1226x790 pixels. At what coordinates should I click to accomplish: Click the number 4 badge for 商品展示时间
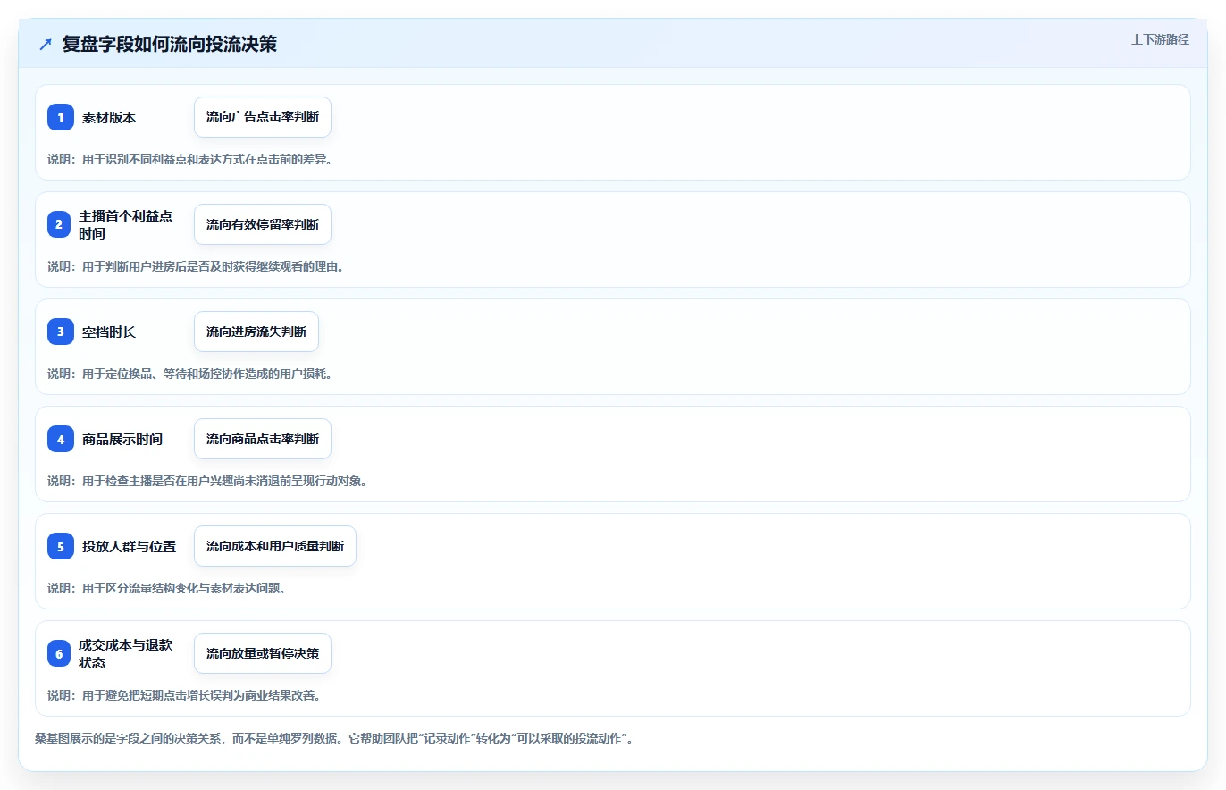61,439
